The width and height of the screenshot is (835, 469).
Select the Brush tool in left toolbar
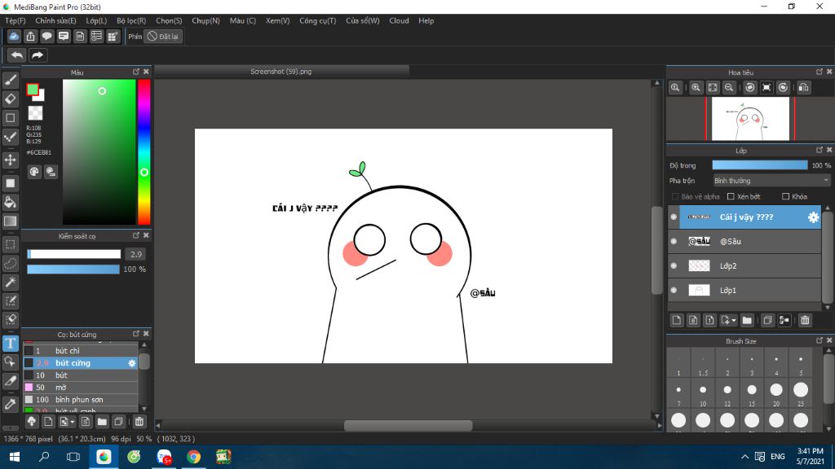pos(10,81)
